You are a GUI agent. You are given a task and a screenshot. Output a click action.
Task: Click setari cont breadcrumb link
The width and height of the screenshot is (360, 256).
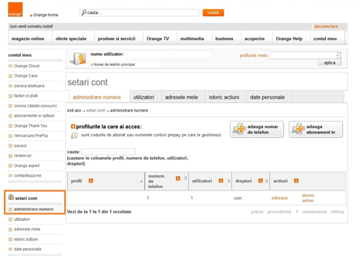tap(96, 110)
